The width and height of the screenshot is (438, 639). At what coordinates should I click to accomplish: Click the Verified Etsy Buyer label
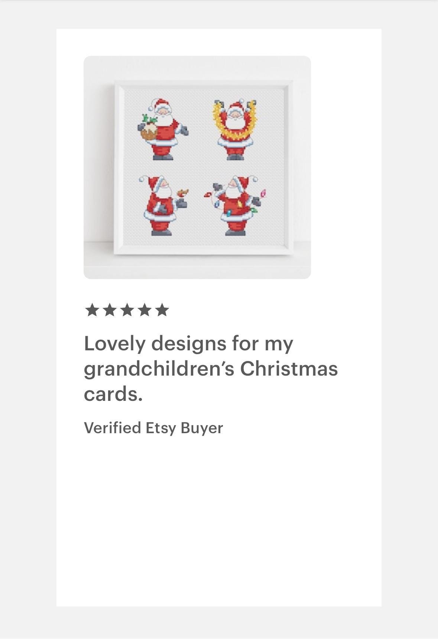pos(153,428)
